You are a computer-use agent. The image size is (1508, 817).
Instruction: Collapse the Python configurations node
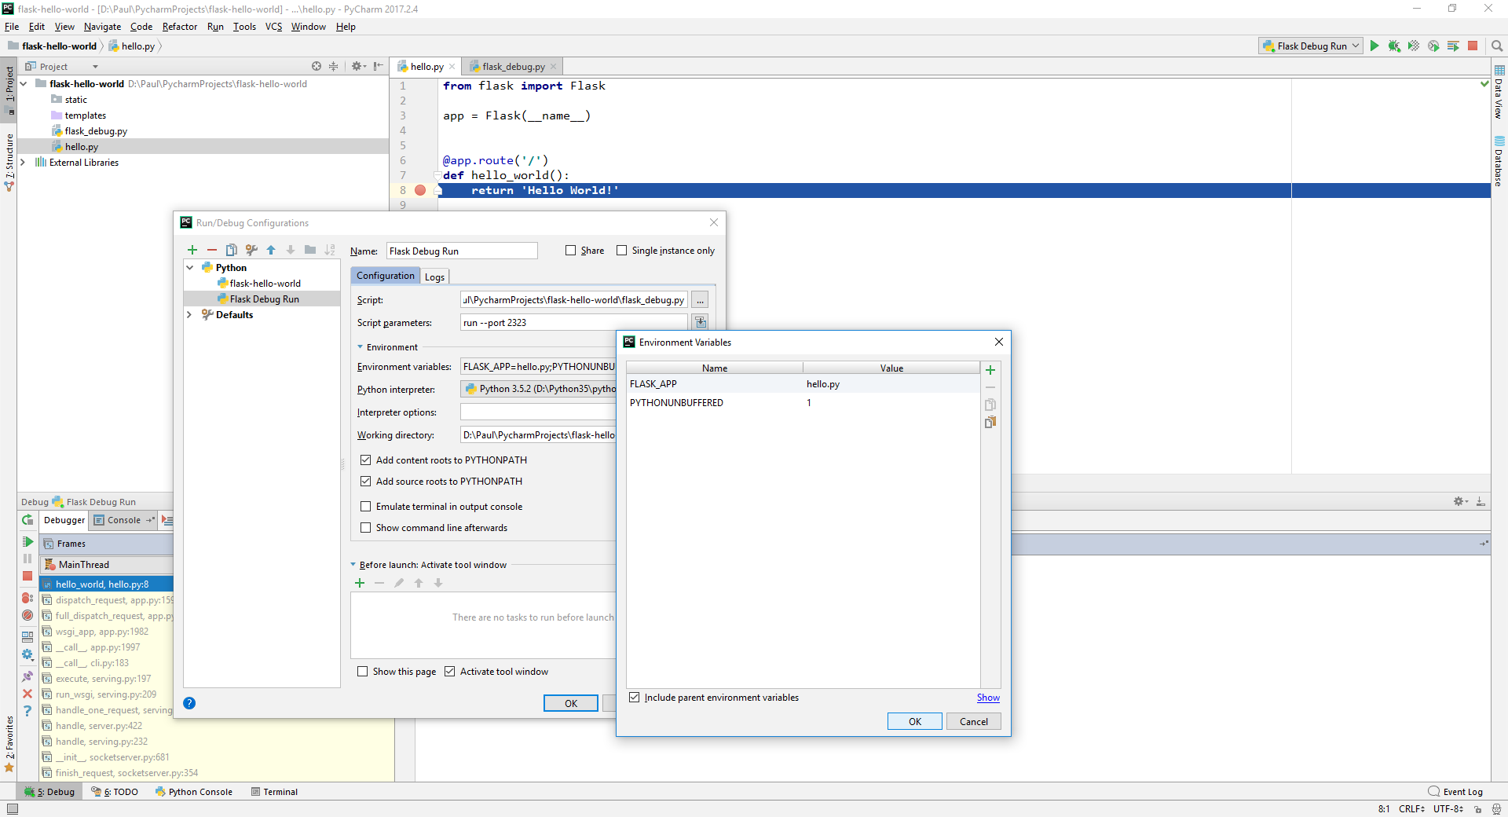click(x=190, y=268)
